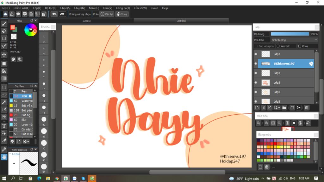The width and height of the screenshot is (324, 182).
Task: Open the Windows Start menu
Action: [4, 178]
